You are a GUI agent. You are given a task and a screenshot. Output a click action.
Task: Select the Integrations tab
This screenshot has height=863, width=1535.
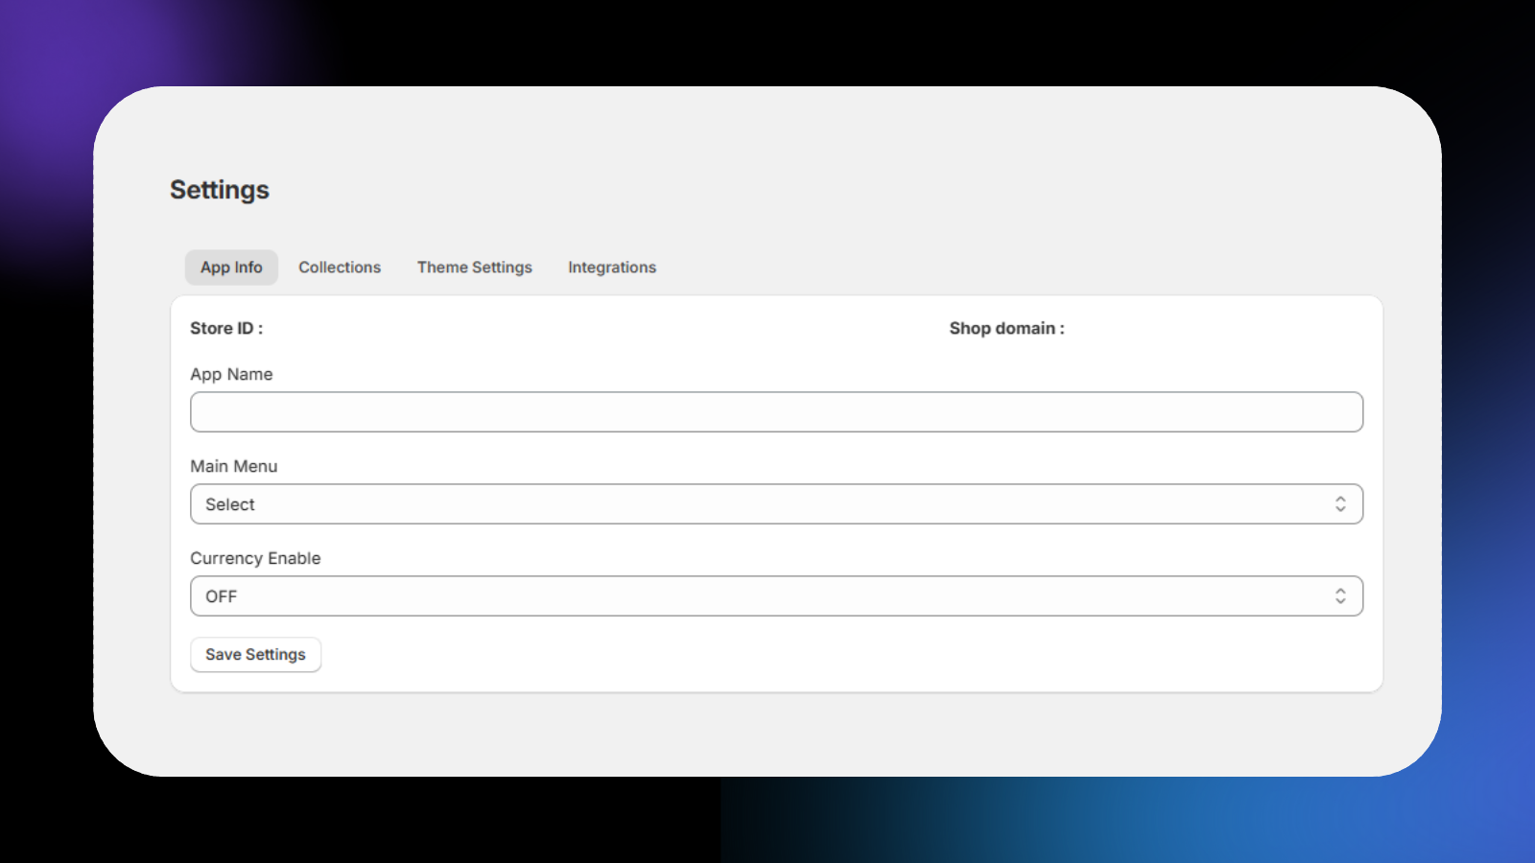[x=612, y=268]
